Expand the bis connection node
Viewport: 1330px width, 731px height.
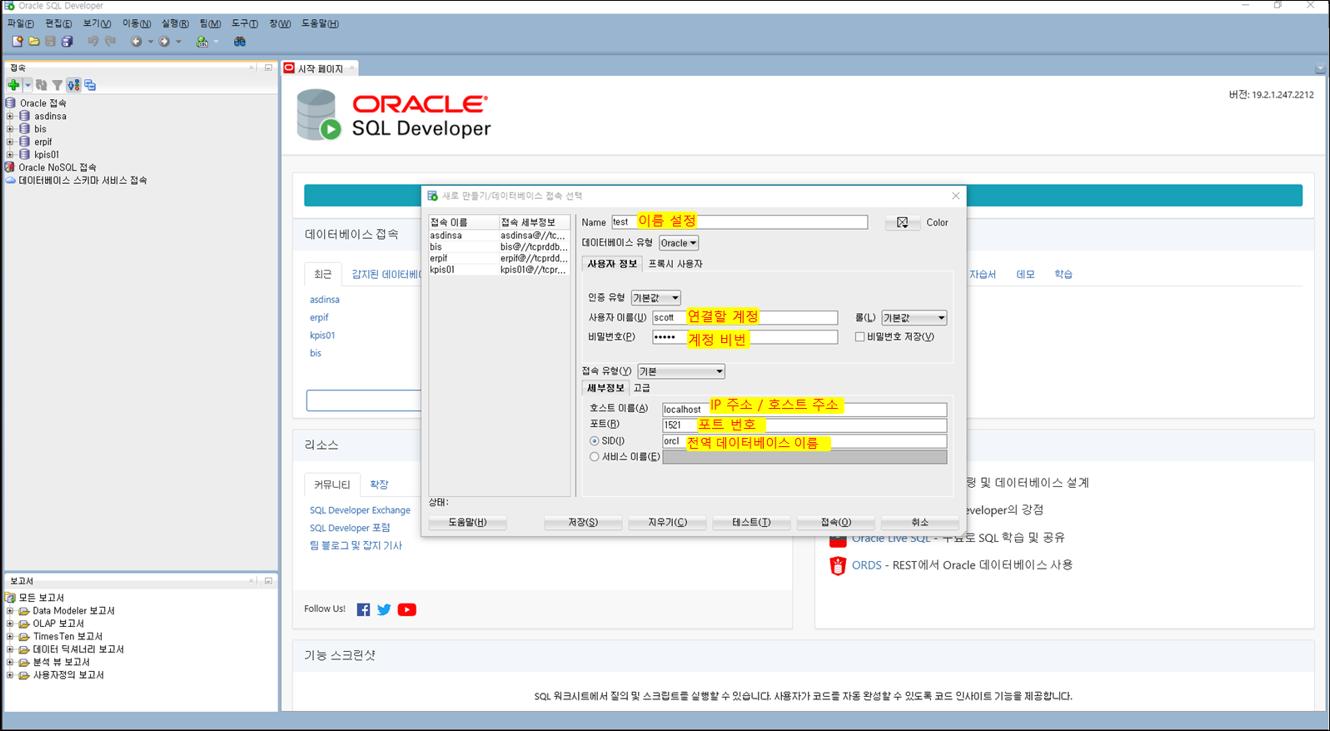(10, 129)
